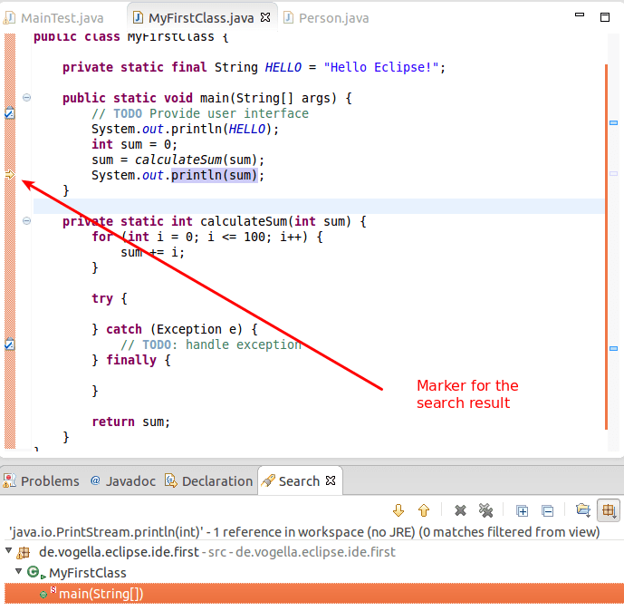Select the MyFirstClass result entry
This screenshot has width=624, height=611.
(87, 573)
